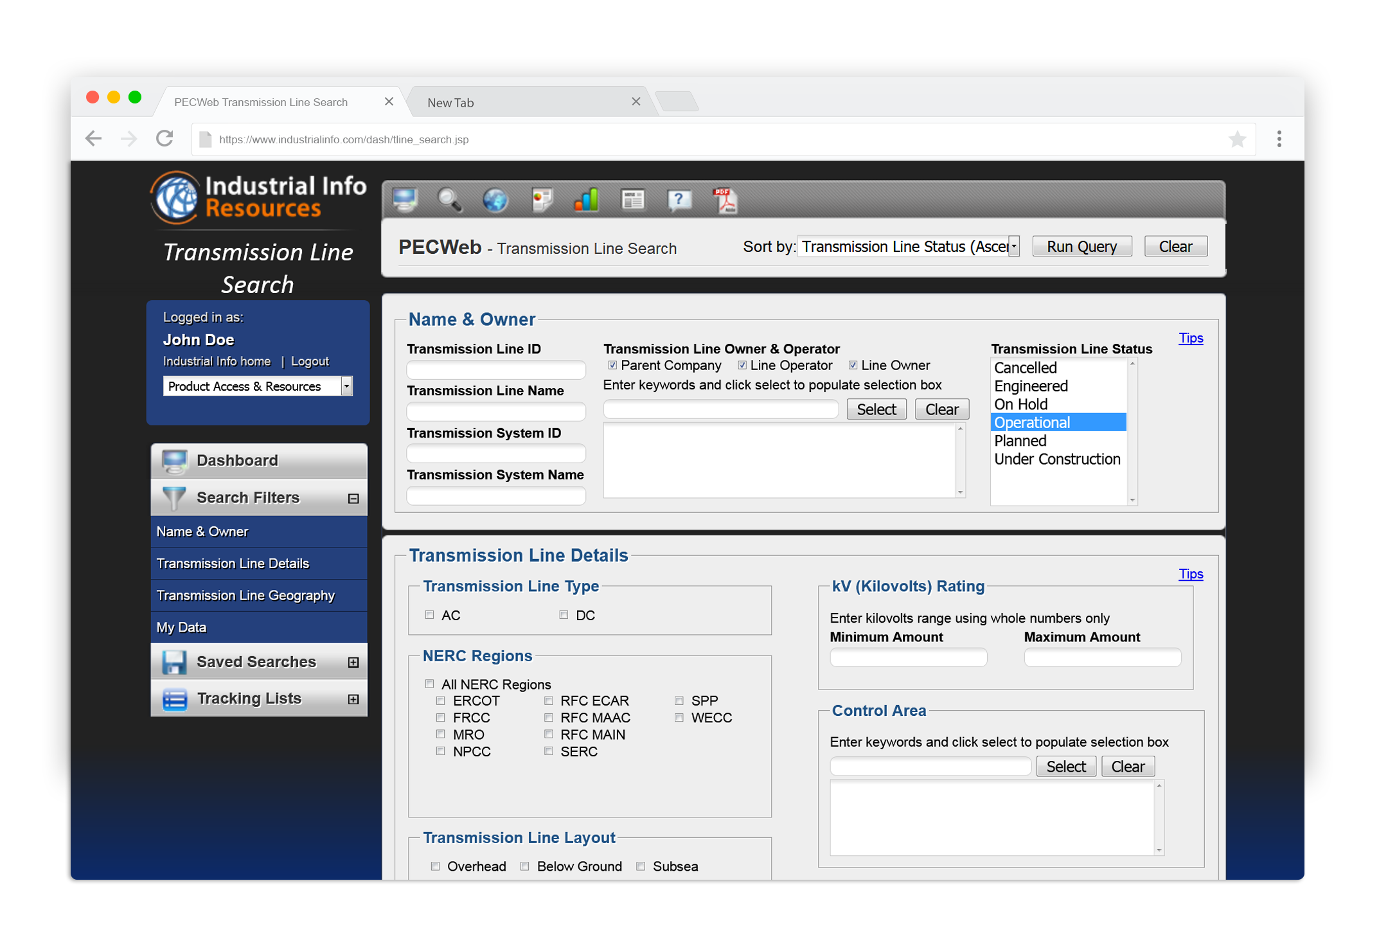1379x935 pixels.
Task: Open the globe map toolbar icon
Action: point(495,200)
